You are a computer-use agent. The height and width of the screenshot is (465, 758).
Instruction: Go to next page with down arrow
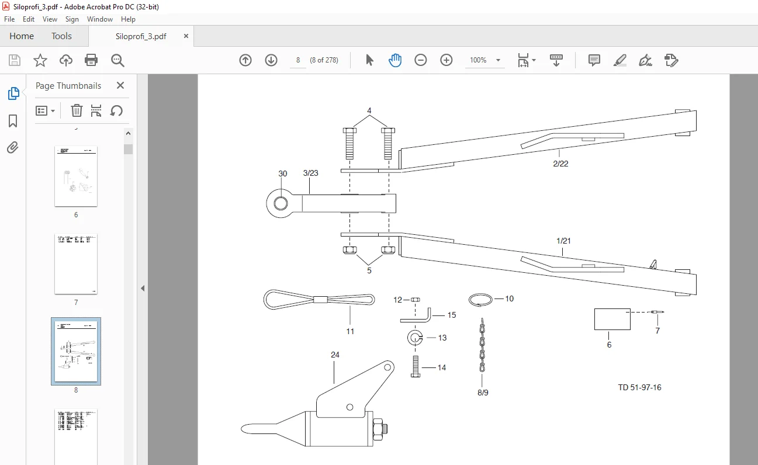[271, 60]
